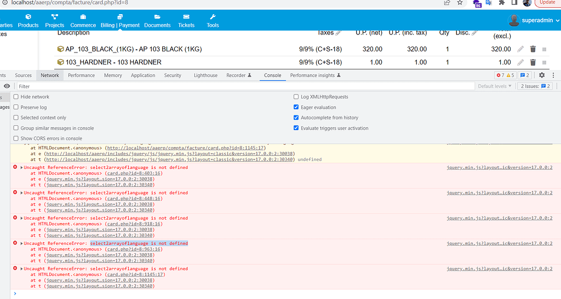This screenshot has width=561, height=299.
Task: Delete the AP_103_BLACK_(1KG) invoice line
Action: [x=533, y=49]
